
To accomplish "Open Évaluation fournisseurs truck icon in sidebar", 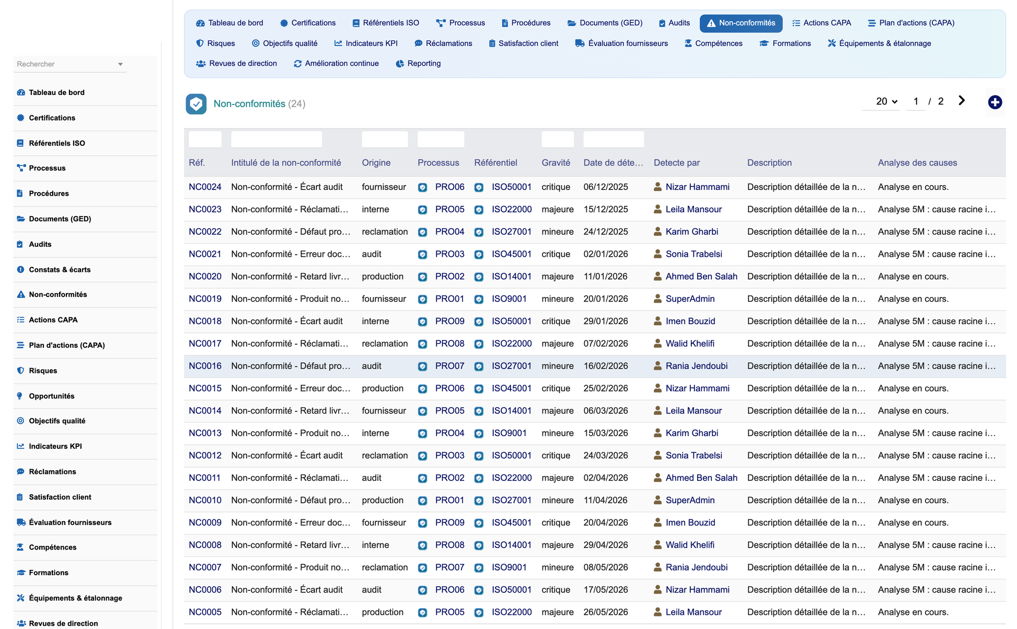I will [21, 522].
